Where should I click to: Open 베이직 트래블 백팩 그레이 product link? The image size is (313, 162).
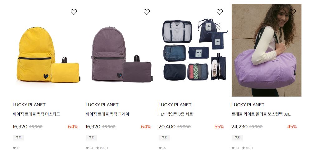tap(107, 114)
